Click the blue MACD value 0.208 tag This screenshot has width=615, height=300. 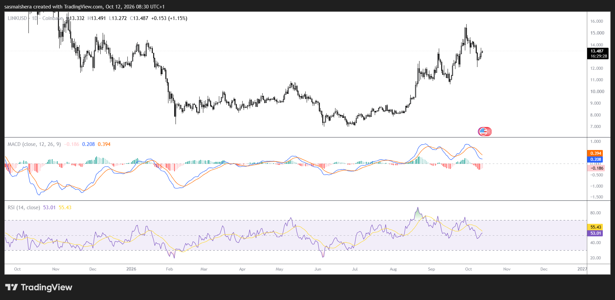tap(596, 159)
